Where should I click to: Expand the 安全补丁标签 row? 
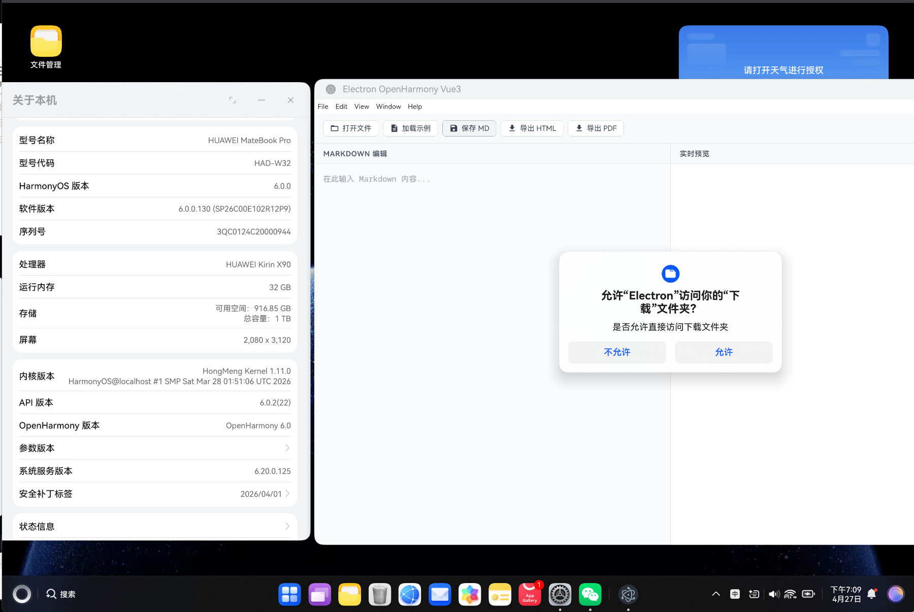[x=155, y=494]
